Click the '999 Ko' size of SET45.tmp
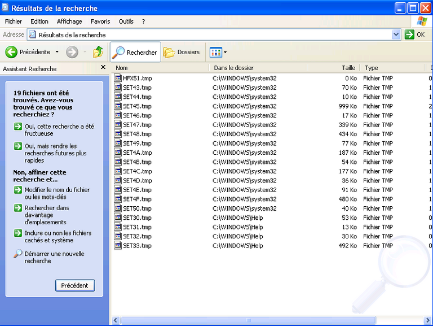 point(348,106)
